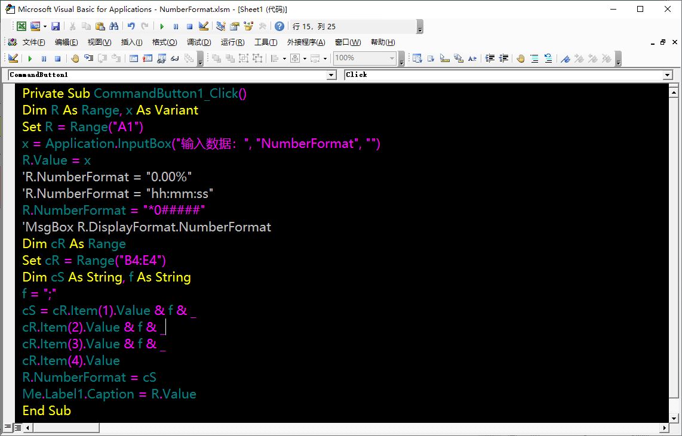Open the 文件(F) menu
Viewport: 682px width, 436px height.
33,42
